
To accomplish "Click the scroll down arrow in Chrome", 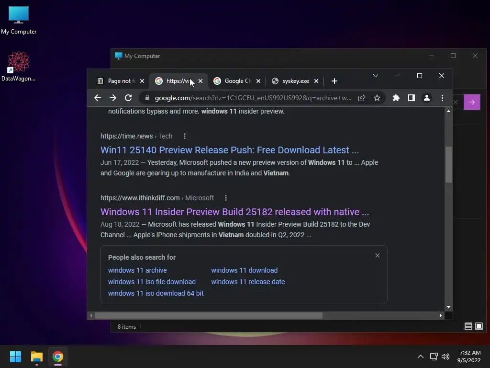I will coord(448,307).
